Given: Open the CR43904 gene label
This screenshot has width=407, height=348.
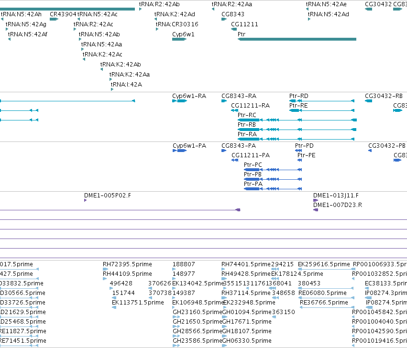Looking at the screenshot, I should click(x=63, y=14).
